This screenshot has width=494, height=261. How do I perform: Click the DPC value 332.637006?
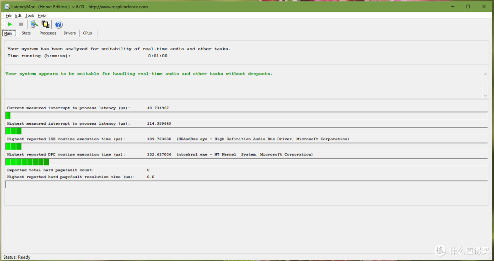159,154
